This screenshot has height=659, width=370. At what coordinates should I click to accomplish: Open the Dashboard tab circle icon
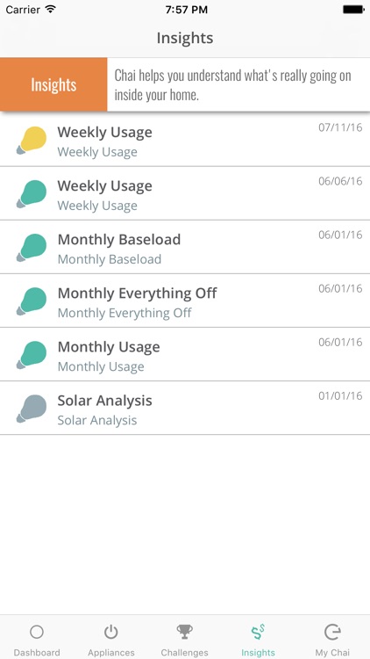click(x=37, y=632)
